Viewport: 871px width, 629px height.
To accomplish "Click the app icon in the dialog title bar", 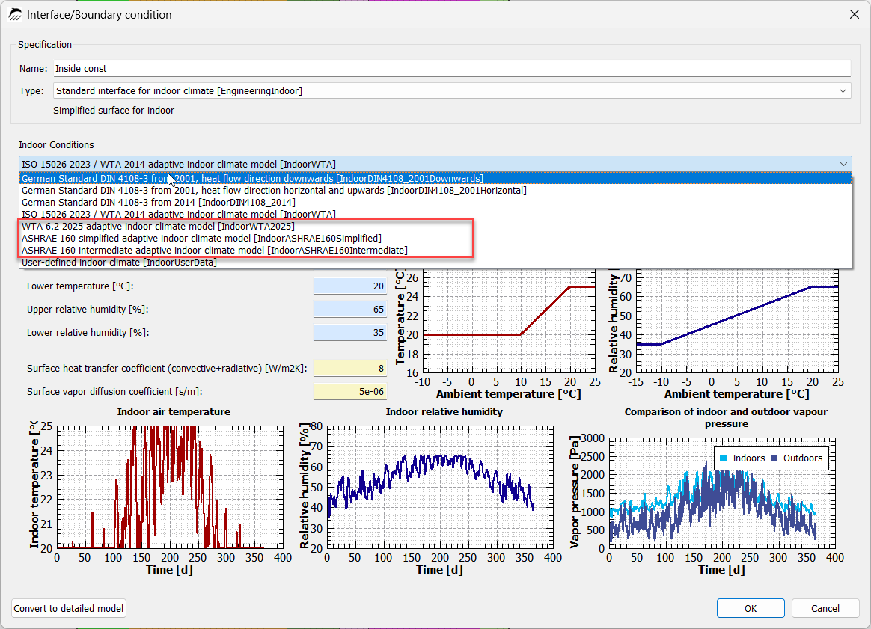I will (15, 15).
